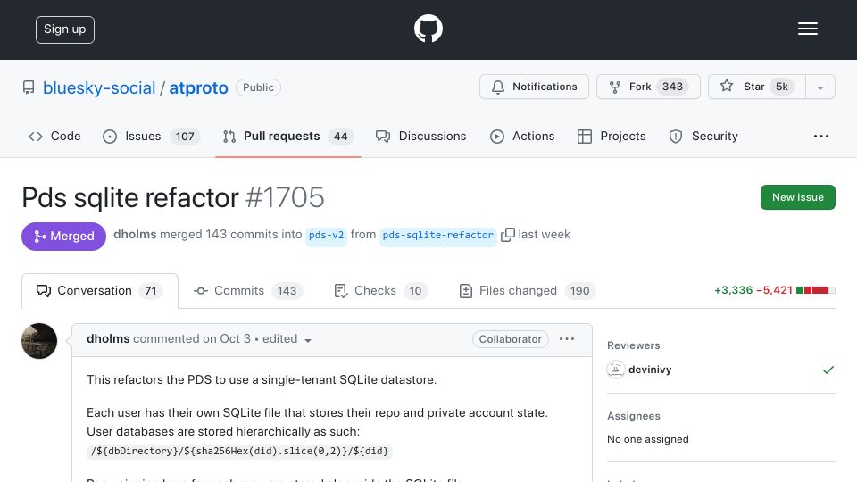
Task: Open the Pull requests tab
Action: [288, 136]
